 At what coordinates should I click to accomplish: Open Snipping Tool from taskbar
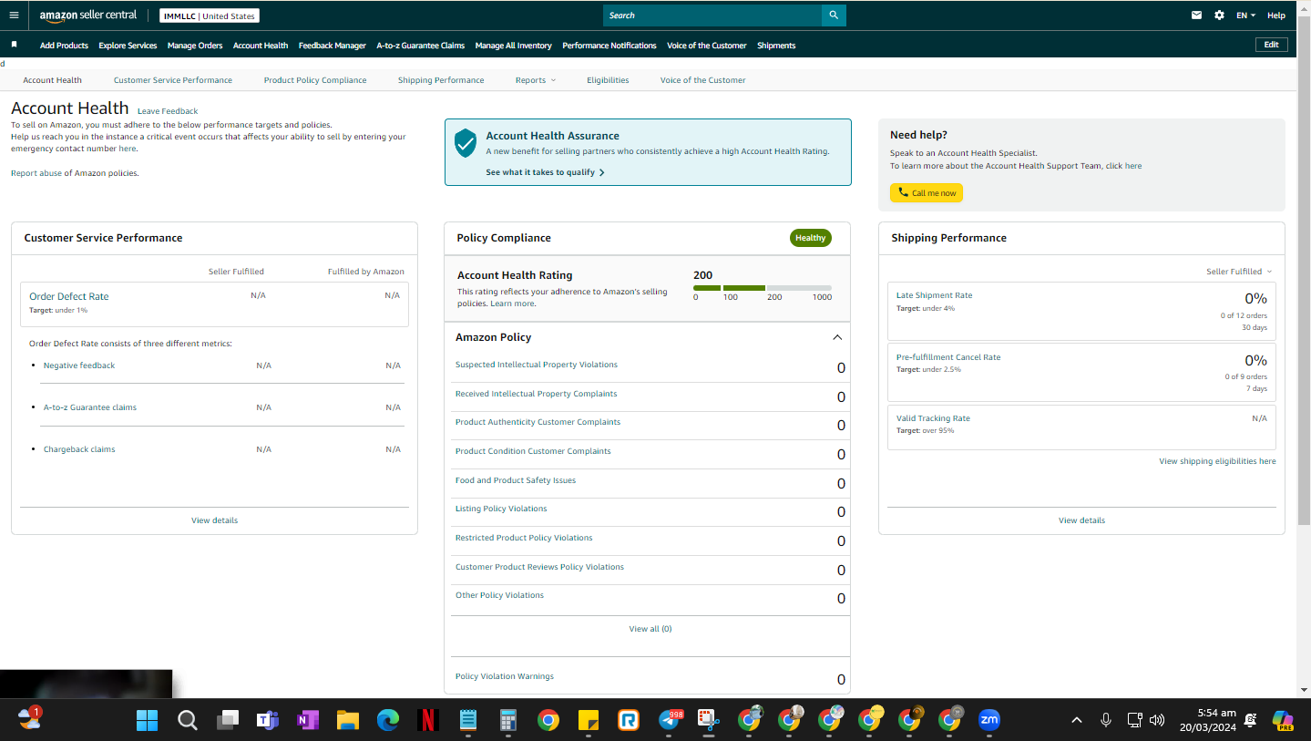pos(709,720)
